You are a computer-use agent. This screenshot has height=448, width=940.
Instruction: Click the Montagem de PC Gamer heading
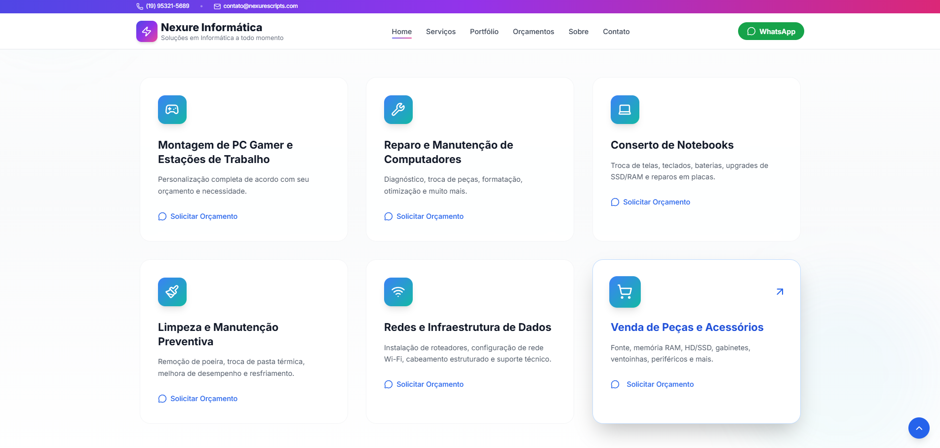coord(225,152)
